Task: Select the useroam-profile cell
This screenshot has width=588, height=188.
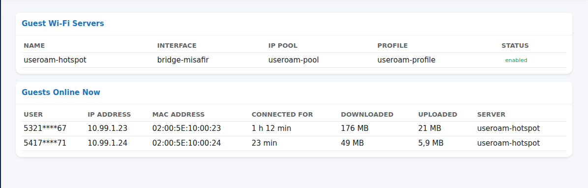Action: click(x=406, y=60)
